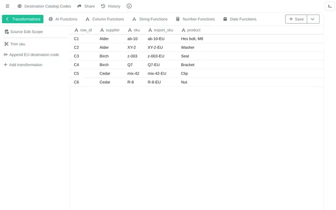Click the globe icon beside Destination Catalog Codes
Screen dimensions: 336x210
19,6
